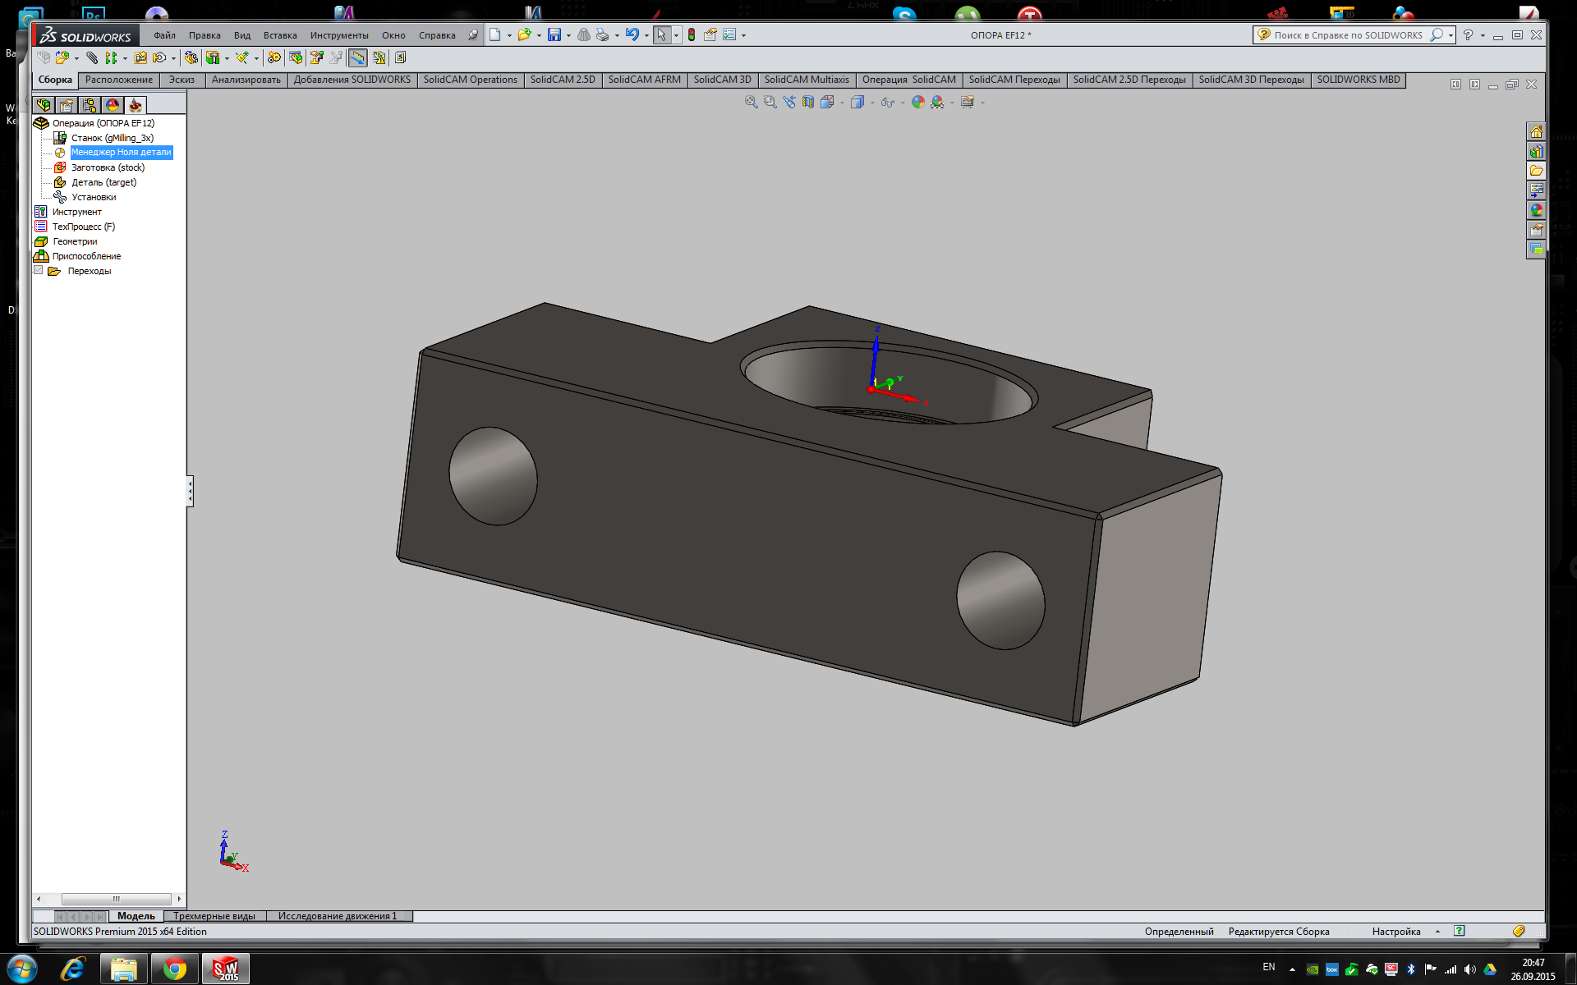This screenshot has height=985, width=1577.
Task: Open the Appearances task pane icon
Action: tap(1536, 210)
